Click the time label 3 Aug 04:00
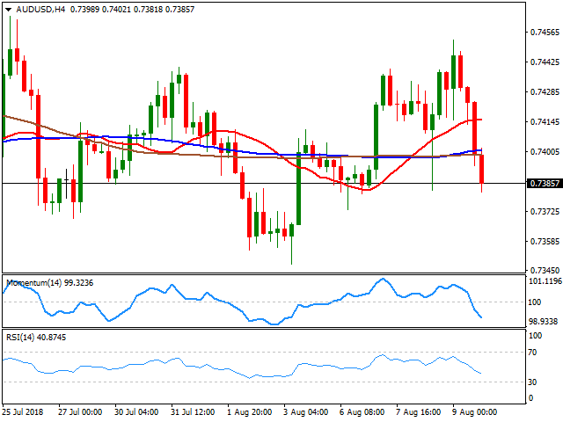Screen dimensions: 563x422 [305, 412]
